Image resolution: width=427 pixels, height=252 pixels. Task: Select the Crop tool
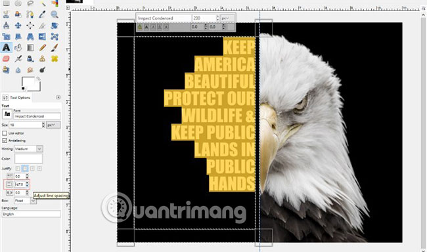point(42,26)
